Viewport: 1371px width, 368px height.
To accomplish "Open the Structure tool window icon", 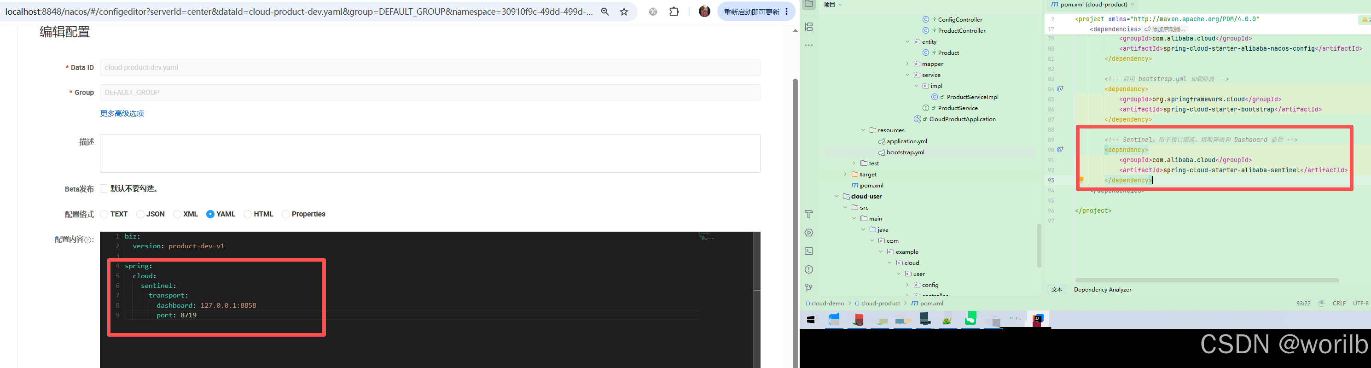I will tap(809, 27).
